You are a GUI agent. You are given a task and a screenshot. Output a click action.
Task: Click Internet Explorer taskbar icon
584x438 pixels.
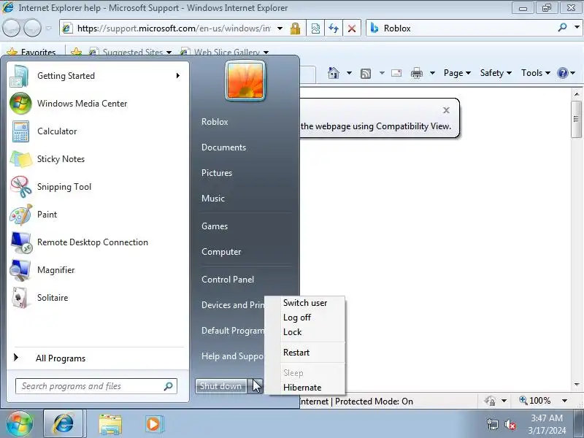[x=64, y=424]
